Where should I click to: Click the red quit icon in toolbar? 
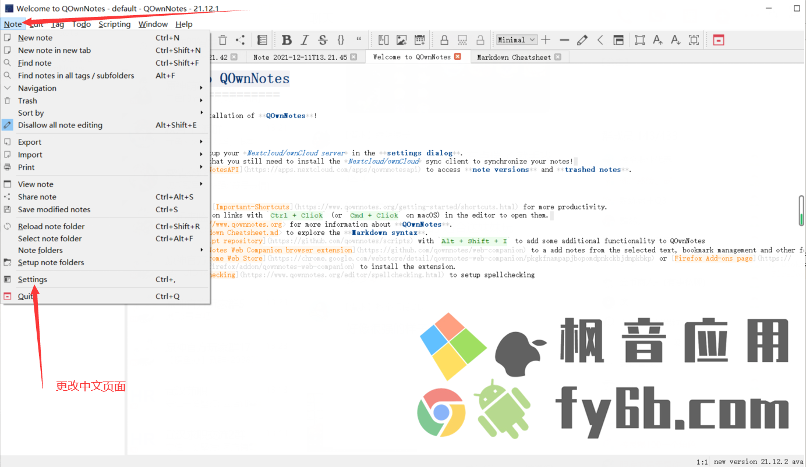pyautogui.click(x=719, y=40)
